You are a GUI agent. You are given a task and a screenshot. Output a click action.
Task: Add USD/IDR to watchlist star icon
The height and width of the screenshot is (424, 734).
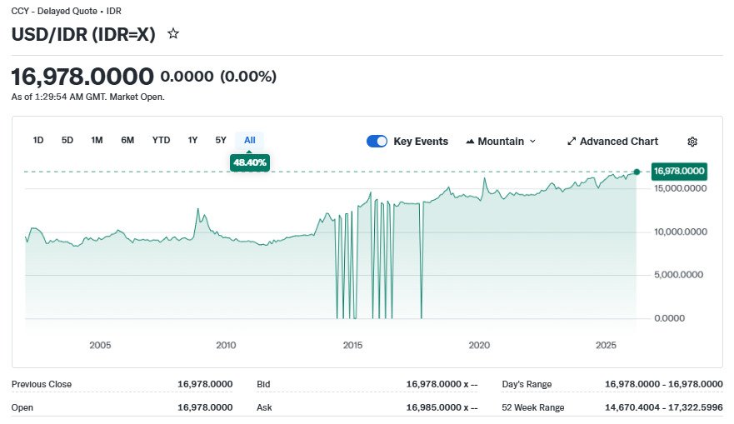(x=173, y=34)
